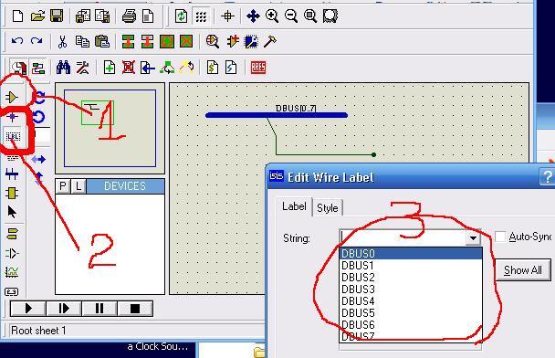Expand the String dropdown arrow
Screen dimensions: 555x358
click(473, 238)
